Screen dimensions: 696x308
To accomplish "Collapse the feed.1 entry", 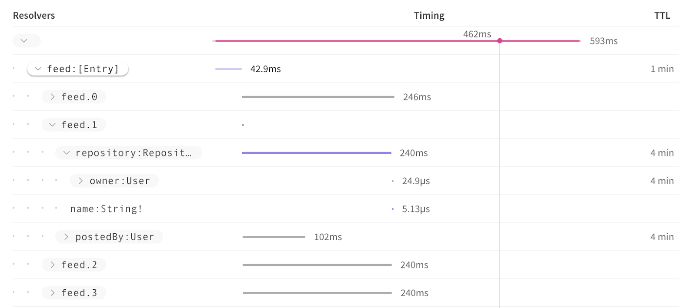I will (74, 125).
